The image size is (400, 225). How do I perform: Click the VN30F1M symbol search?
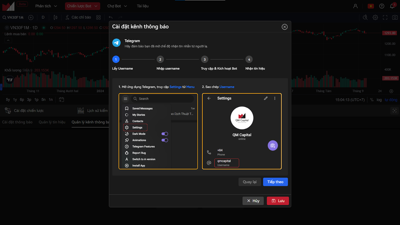(x=13, y=17)
